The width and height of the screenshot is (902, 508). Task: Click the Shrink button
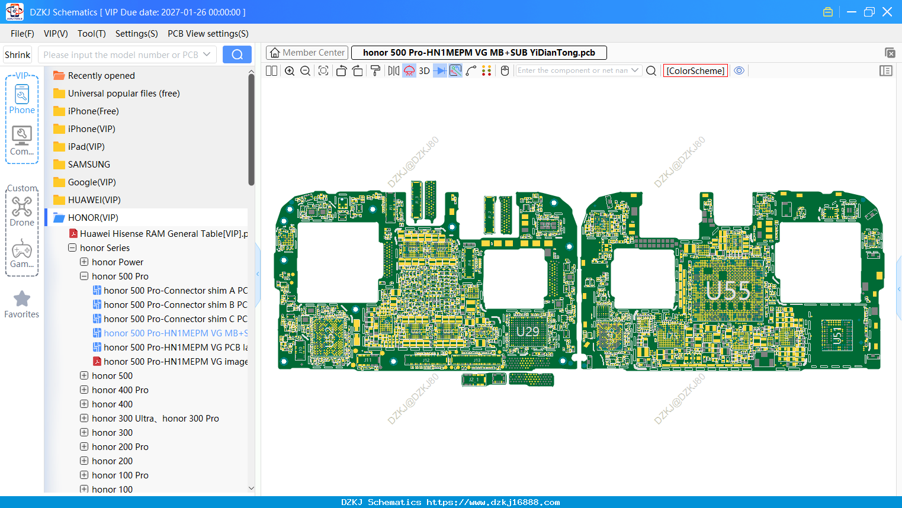click(18, 54)
